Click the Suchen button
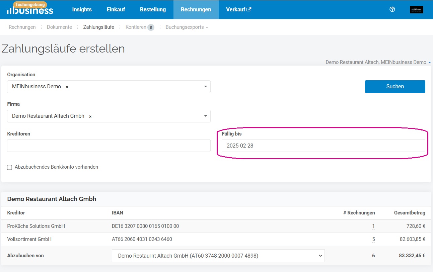This screenshot has width=433, height=272. 395,86
